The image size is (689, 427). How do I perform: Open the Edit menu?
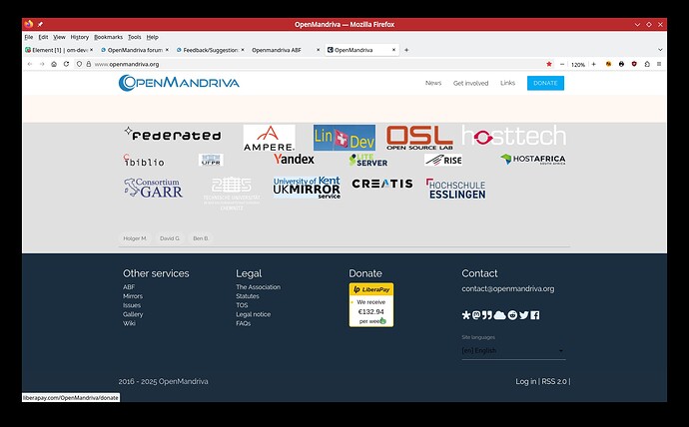[43, 37]
